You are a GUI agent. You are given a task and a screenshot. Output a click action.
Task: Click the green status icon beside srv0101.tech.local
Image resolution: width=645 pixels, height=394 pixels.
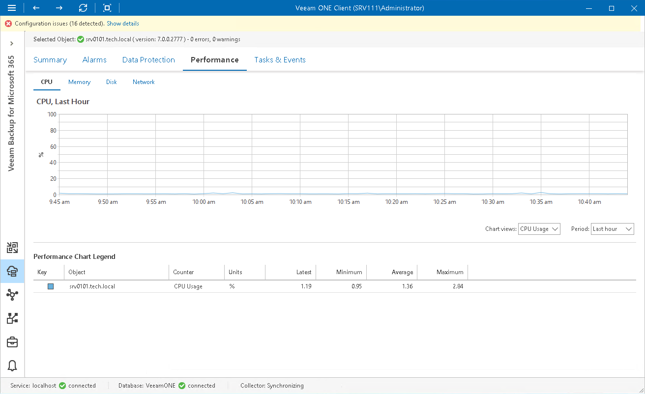(80, 39)
